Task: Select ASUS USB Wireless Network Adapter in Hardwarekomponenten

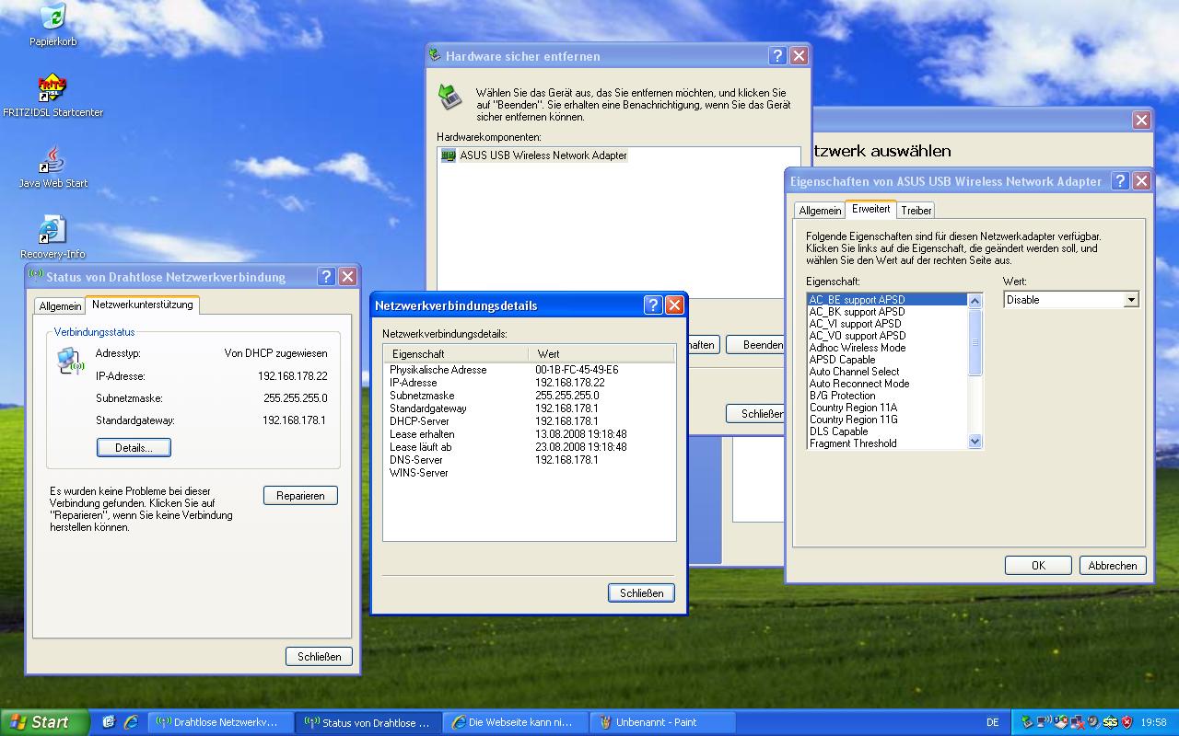Action: (x=534, y=155)
